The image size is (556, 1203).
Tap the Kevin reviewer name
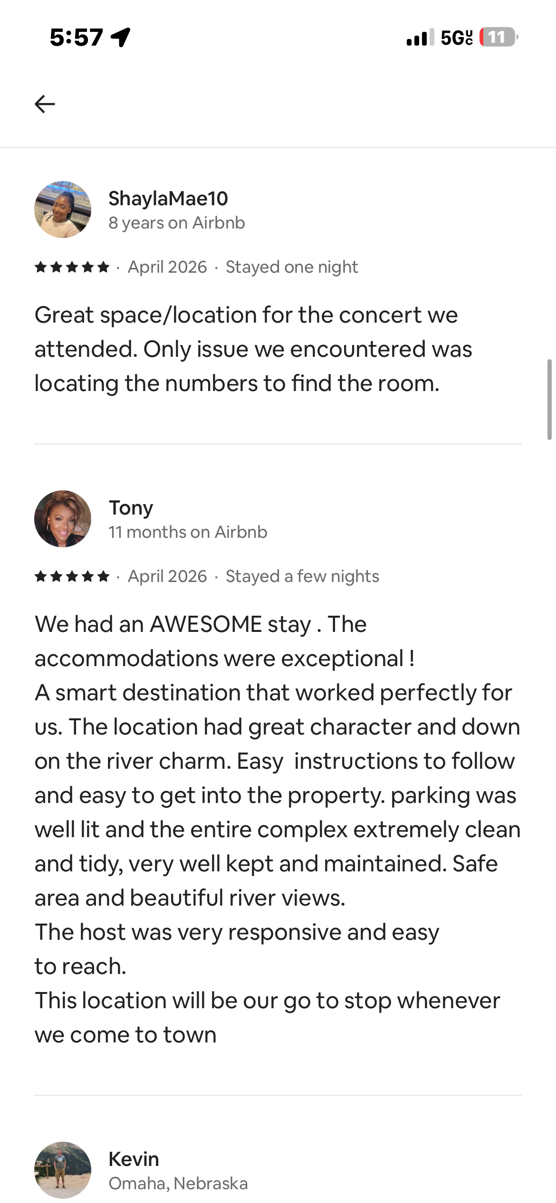click(x=134, y=1159)
